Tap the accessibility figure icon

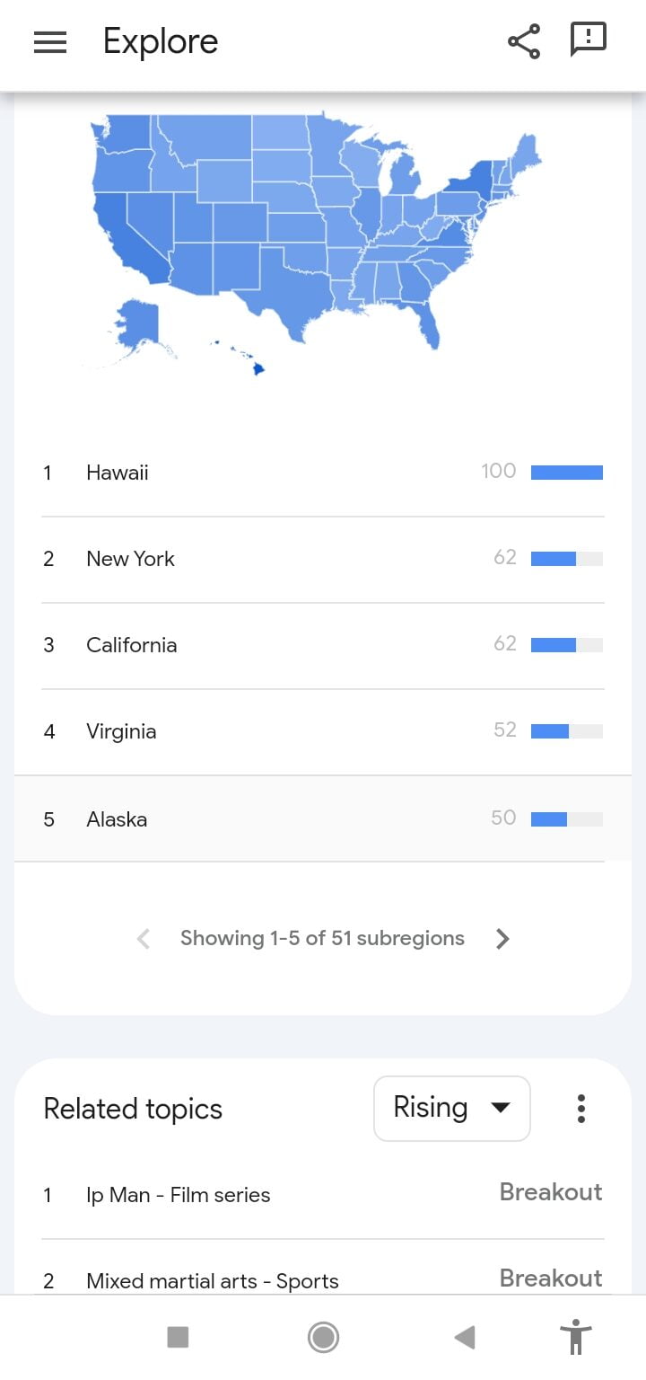pos(575,1337)
